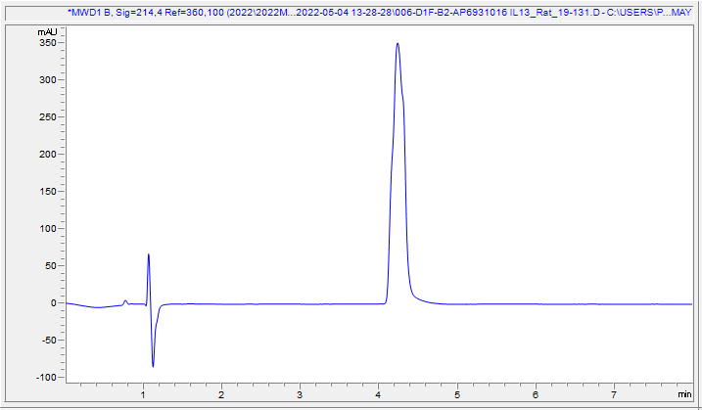Click the 4 minute tick label

(378, 394)
